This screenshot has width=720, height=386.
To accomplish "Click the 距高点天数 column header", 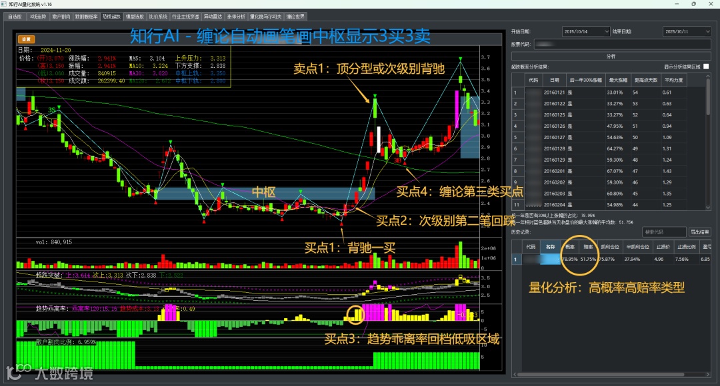I will tap(646, 80).
